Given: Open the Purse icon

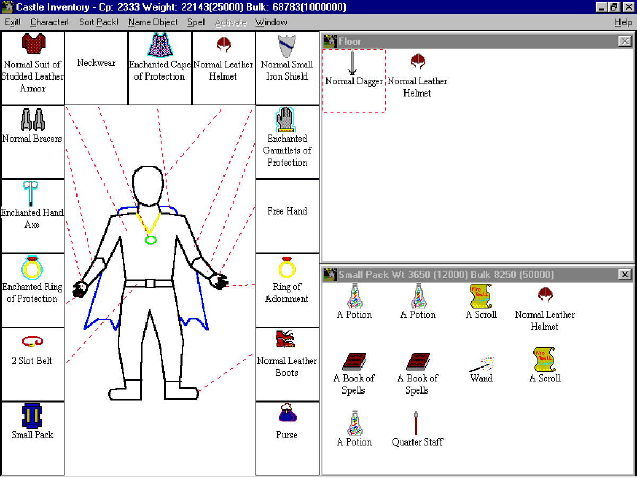Looking at the screenshot, I should click(287, 413).
